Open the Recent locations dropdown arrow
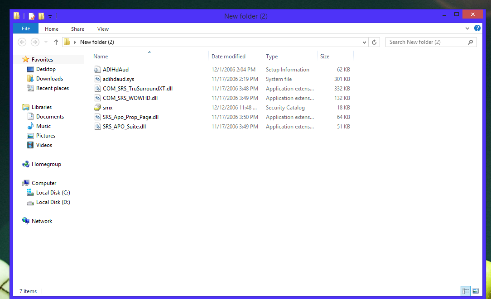491x299 pixels. tap(46, 42)
